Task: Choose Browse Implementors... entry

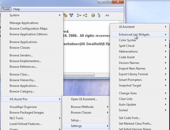Action: [32, 61]
